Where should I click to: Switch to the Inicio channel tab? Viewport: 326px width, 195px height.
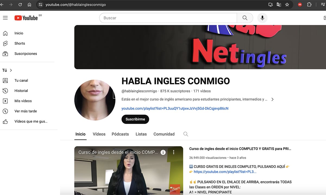pos(80,134)
